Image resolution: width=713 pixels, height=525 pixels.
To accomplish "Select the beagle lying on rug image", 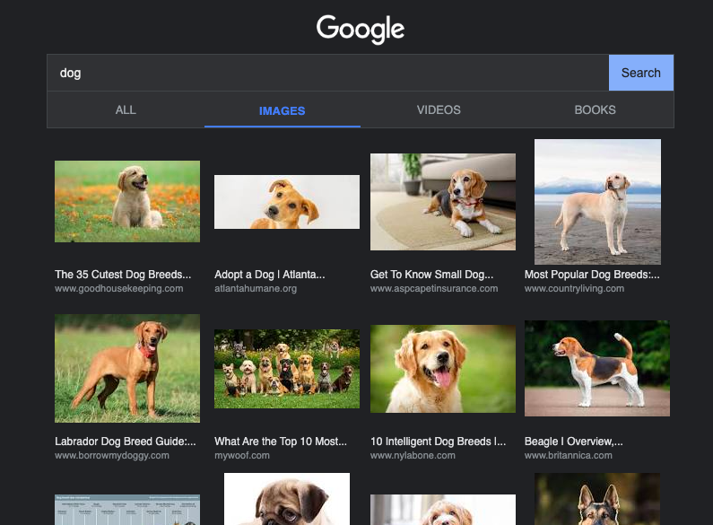I will [443, 202].
